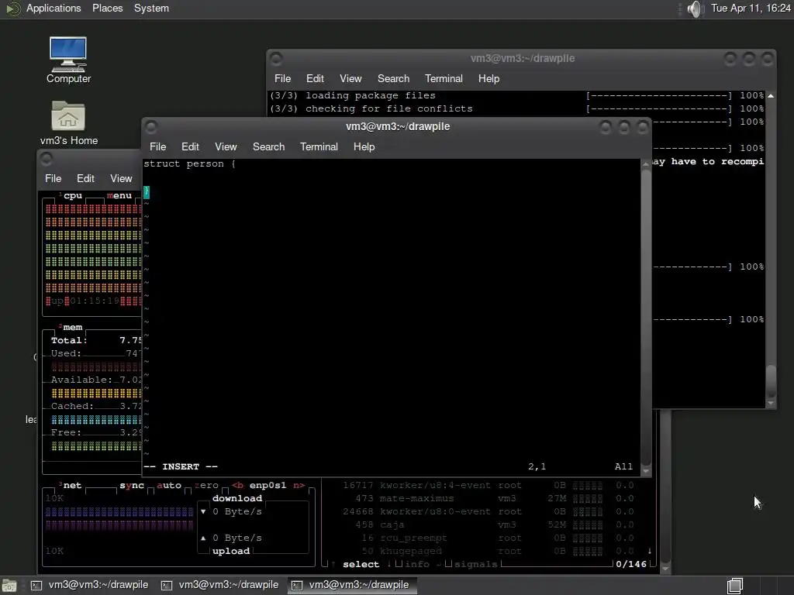Open the Computer desktop icon

click(68, 60)
